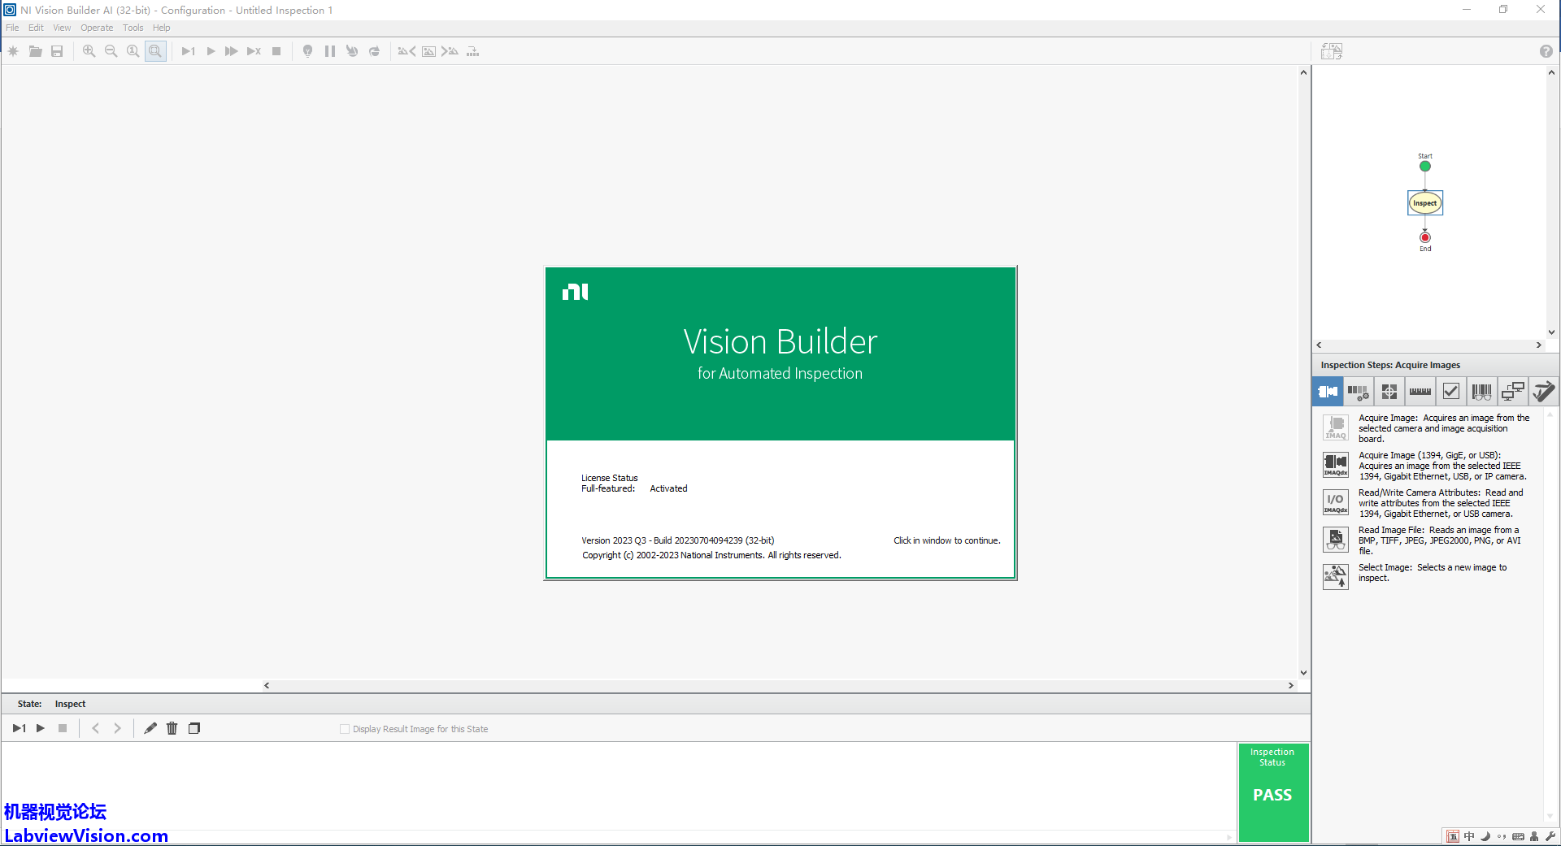Open the Measure Features ruler tab
The width and height of the screenshot is (1561, 846).
point(1420,392)
